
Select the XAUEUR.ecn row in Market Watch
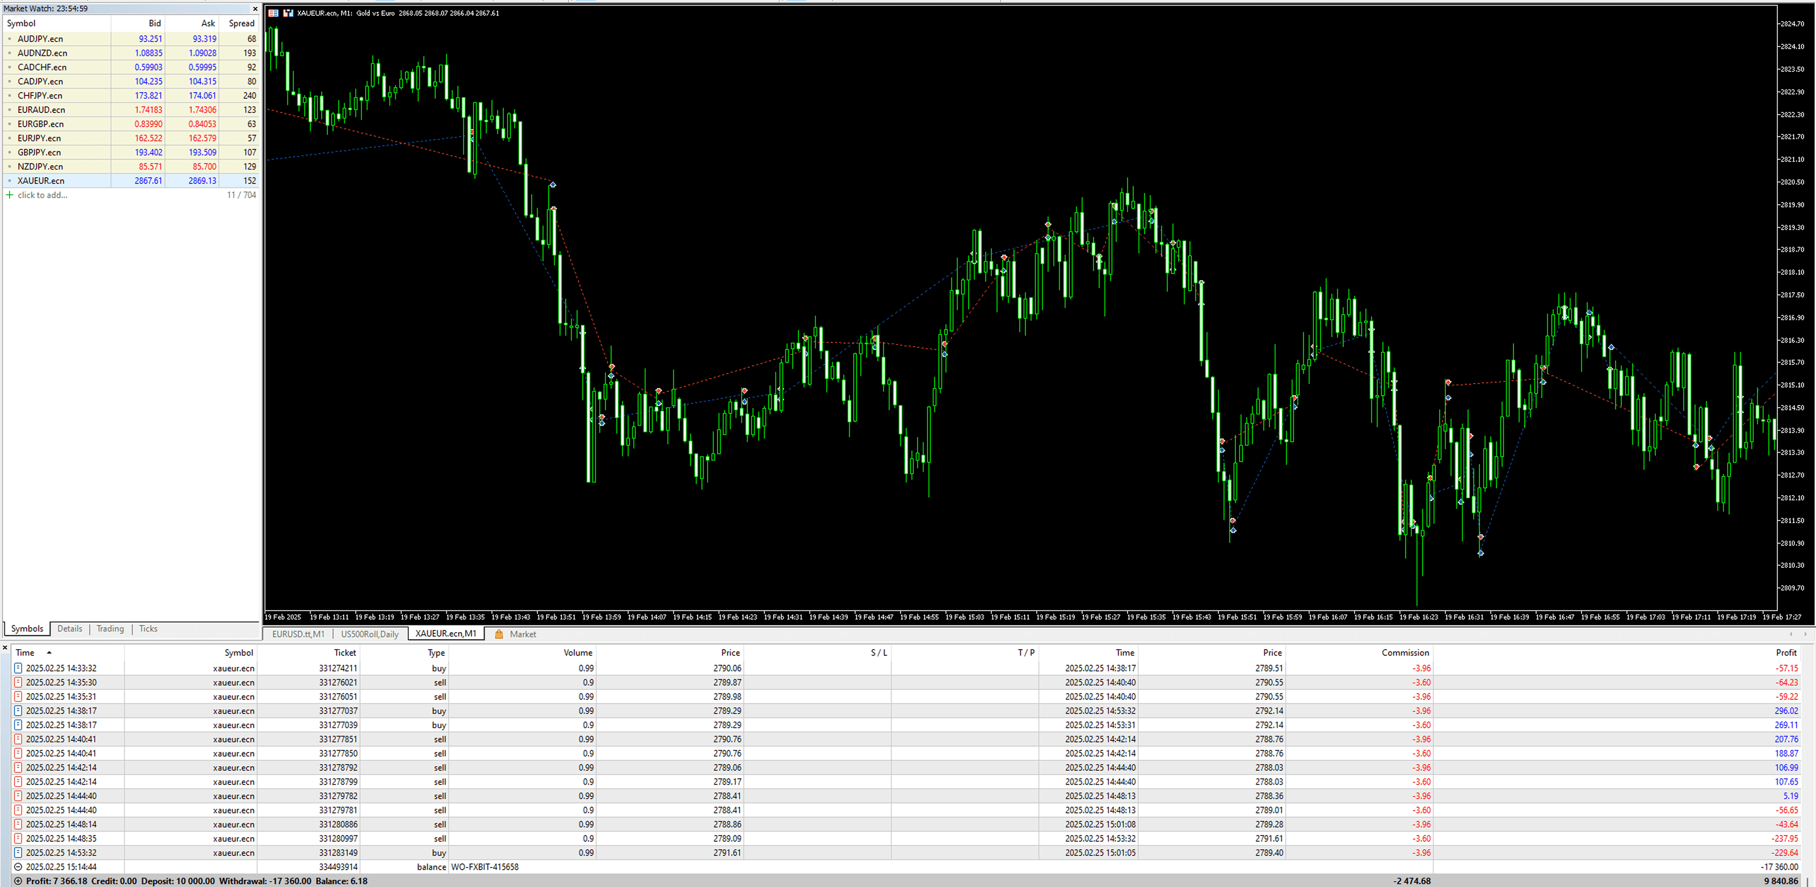[41, 181]
